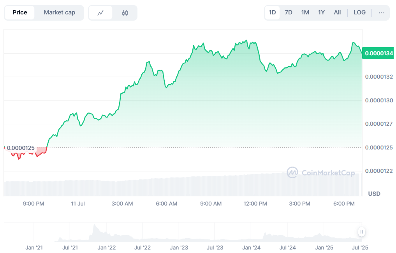Select the Price tab
This screenshot has width=396, height=253.
click(x=20, y=12)
